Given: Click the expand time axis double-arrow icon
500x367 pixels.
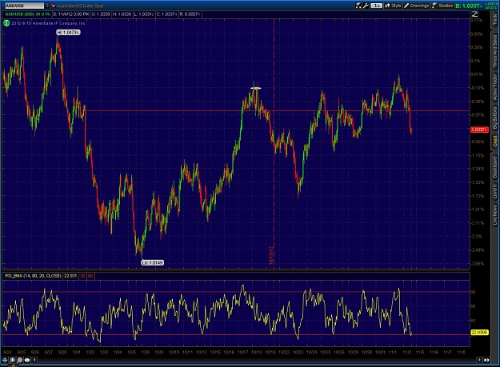Looking at the screenshot, I should point(486,360).
